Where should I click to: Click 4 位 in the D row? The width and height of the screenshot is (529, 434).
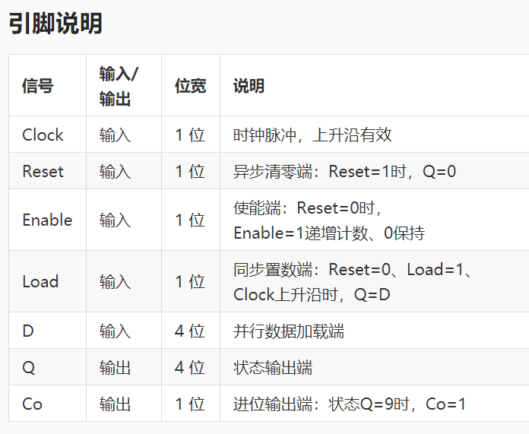pos(190,331)
